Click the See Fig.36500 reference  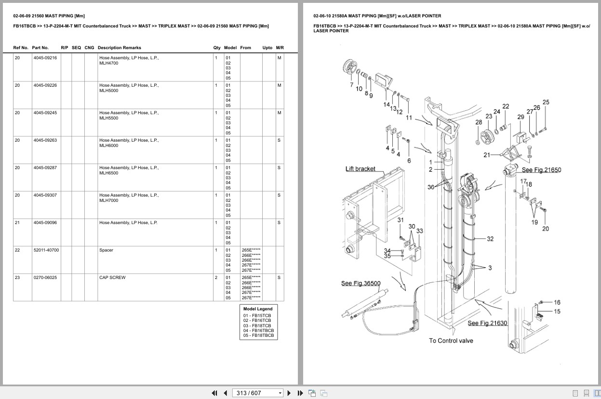tap(361, 283)
